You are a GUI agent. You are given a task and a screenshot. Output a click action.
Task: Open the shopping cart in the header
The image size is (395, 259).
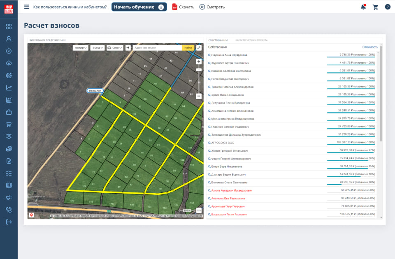[x=375, y=7]
